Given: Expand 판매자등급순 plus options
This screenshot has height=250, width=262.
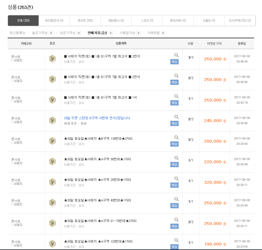Looking at the screenshot, I should 111,33.
